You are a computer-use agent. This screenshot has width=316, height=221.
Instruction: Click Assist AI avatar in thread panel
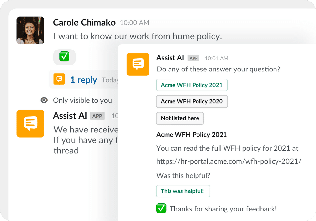coord(138,64)
